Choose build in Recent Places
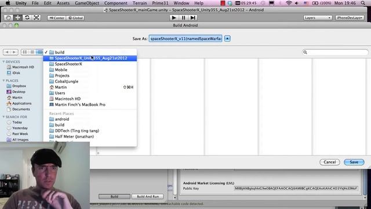The image size is (371, 209). coord(90,125)
